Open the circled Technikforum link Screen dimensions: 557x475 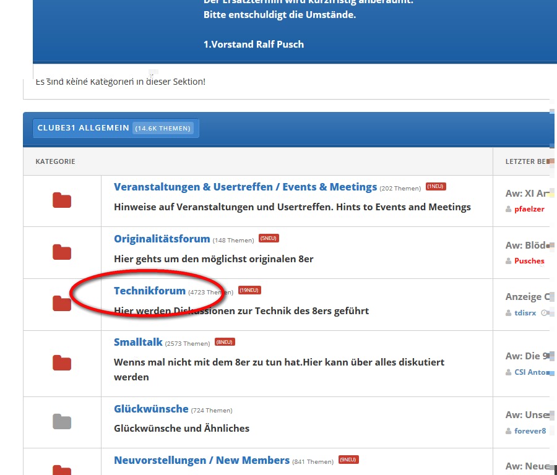click(x=150, y=291)
